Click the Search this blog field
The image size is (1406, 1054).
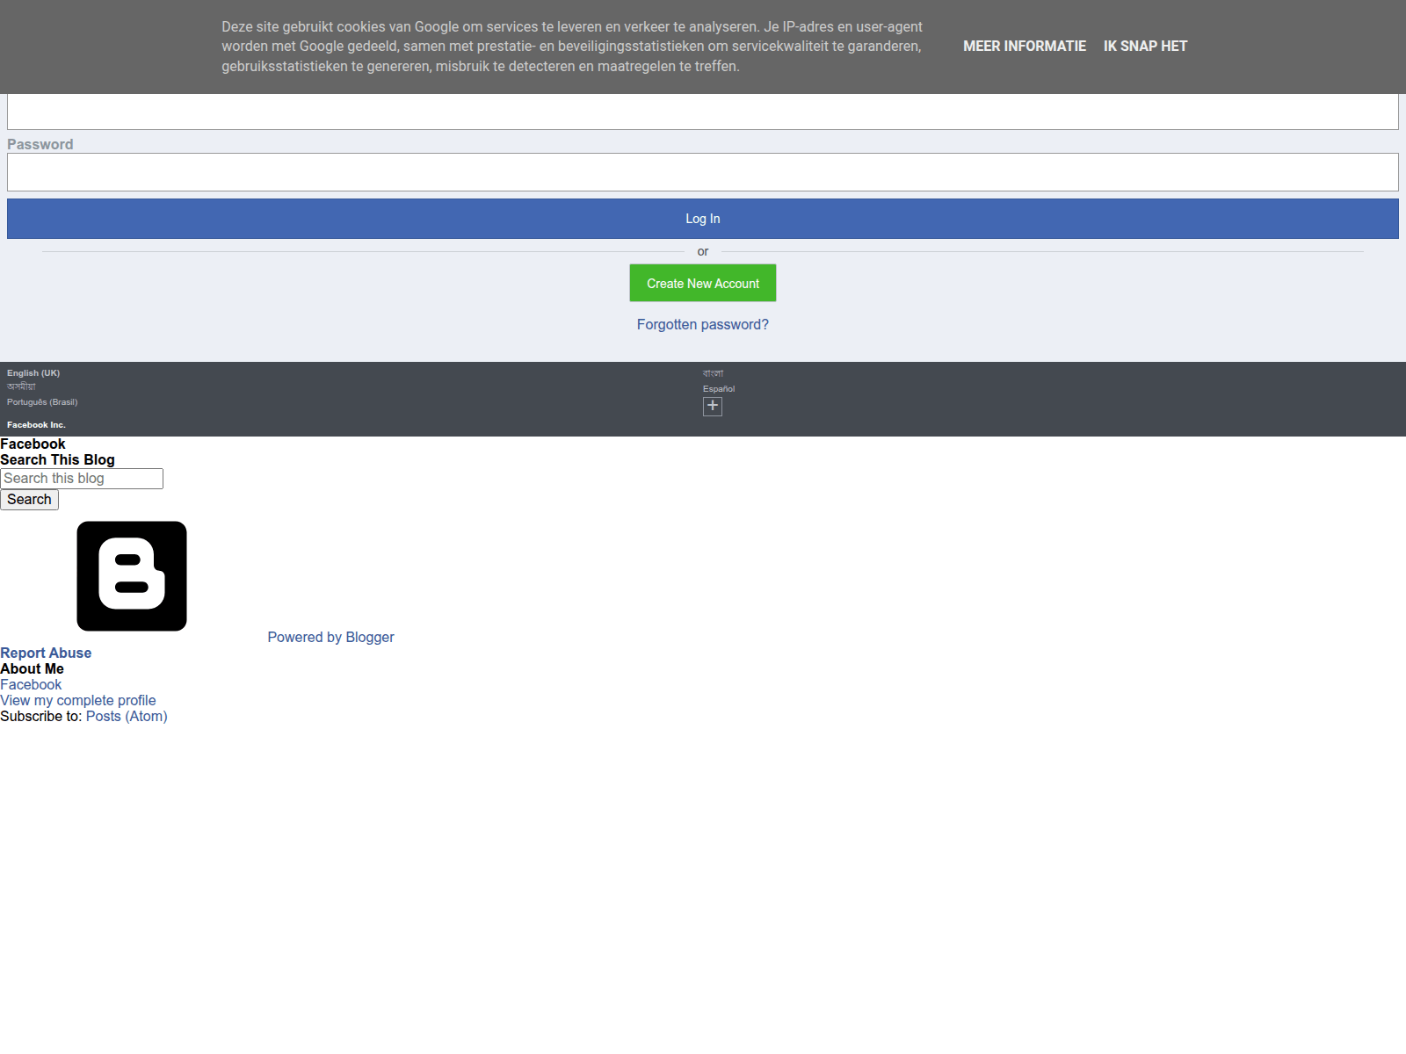pyautogui.click(x=82, y=479)
